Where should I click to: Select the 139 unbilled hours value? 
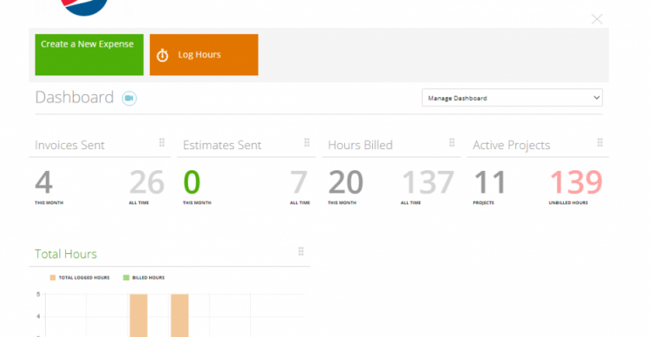click(576, 182)
